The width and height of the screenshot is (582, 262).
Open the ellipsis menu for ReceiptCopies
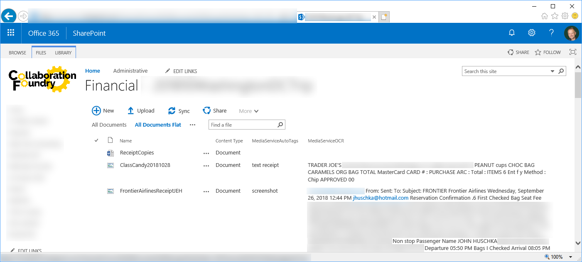tap(206, 153)
